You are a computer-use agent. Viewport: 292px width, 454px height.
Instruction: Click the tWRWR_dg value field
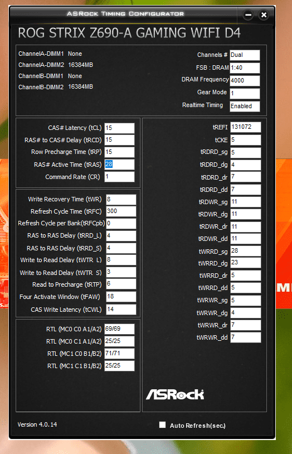[246, 313]
